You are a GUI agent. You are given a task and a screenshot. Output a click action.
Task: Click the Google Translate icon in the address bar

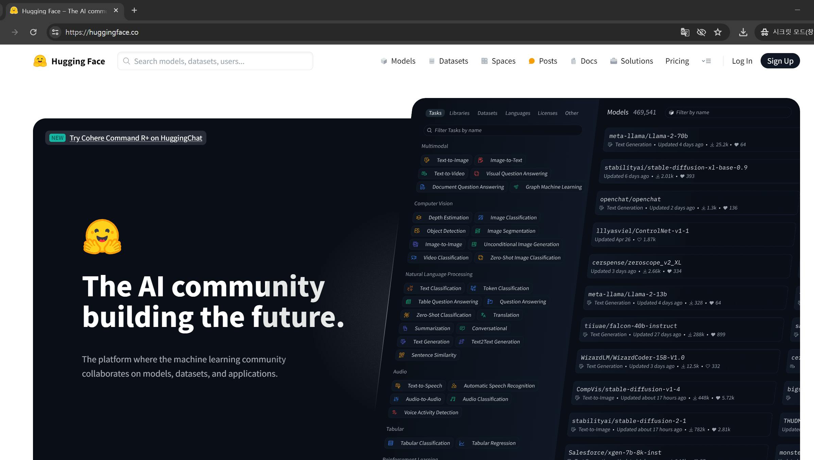685,32
